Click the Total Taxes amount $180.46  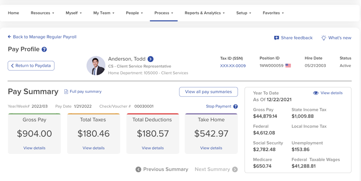tap(93, 134)
